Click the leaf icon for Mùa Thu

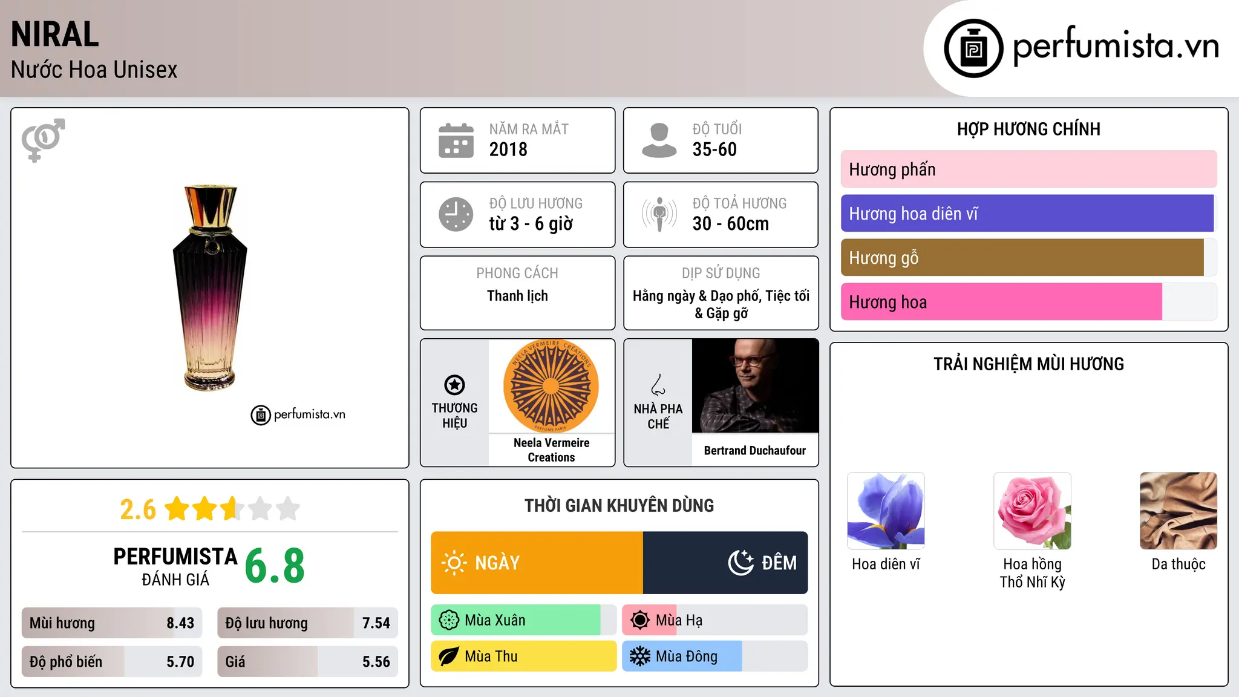(449, 656)
